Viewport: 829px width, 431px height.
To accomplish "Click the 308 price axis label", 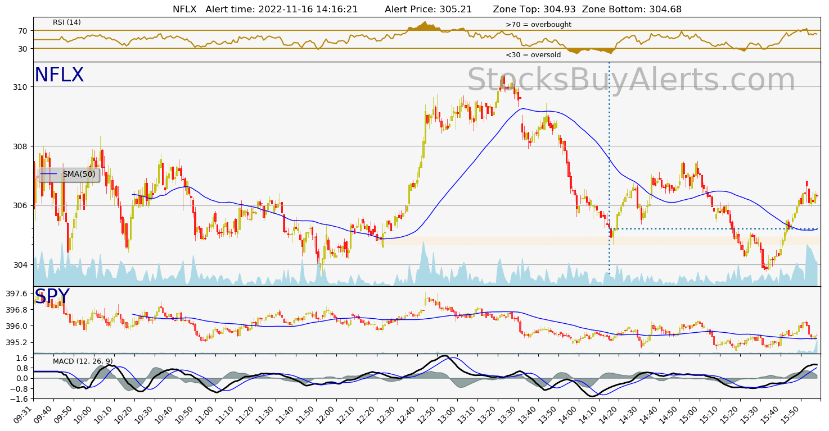I will tap(21, 146).
